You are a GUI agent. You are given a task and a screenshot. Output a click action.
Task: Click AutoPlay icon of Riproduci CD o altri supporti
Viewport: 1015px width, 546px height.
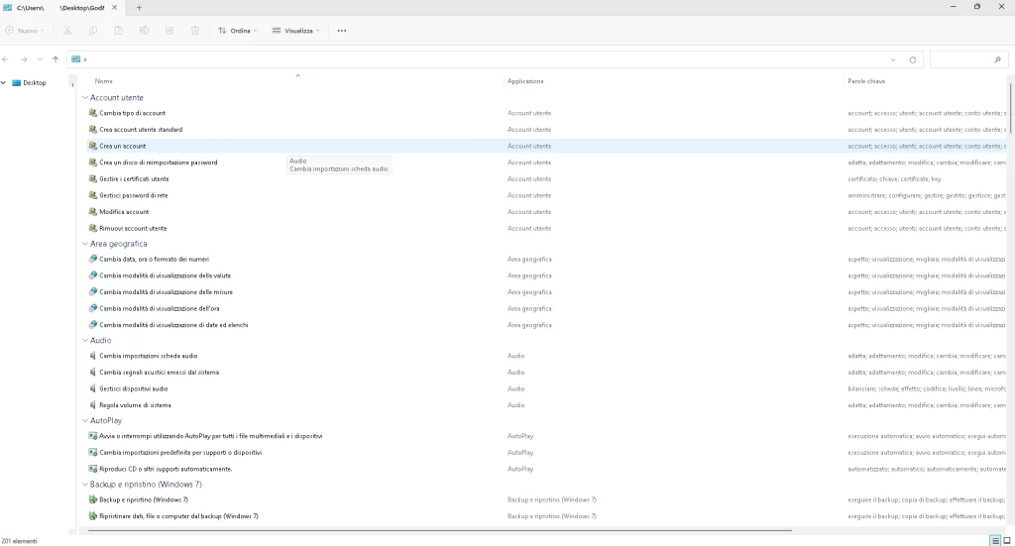(92, 469)
